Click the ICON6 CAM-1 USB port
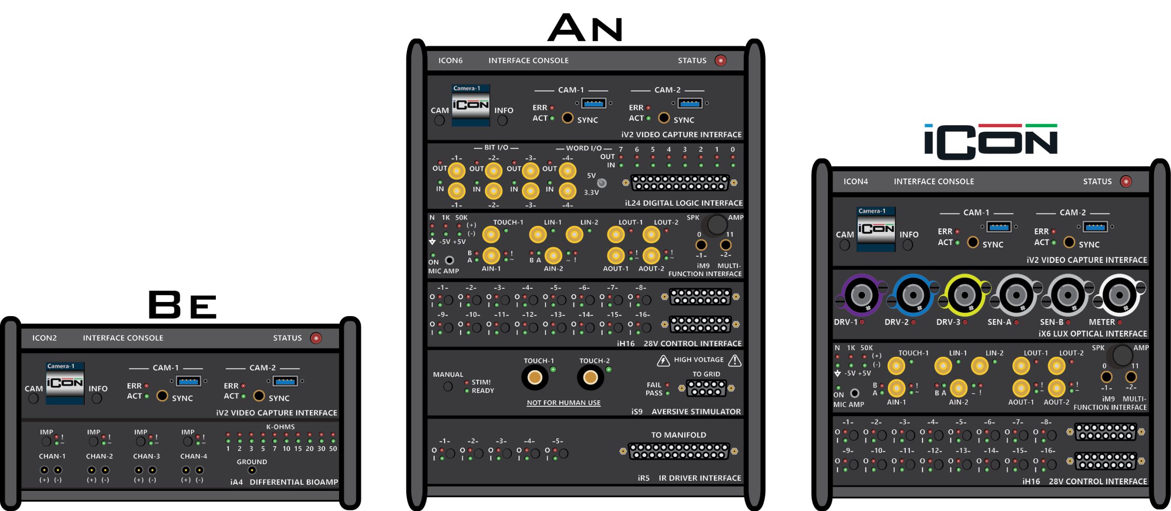 (594, 103)
